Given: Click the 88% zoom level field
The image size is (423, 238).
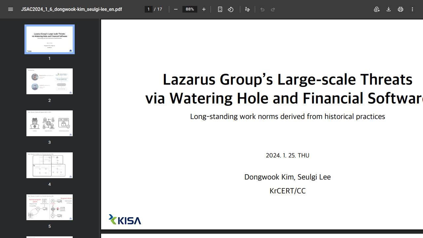Looking at the screenshot, I should [x=190, y=9].
